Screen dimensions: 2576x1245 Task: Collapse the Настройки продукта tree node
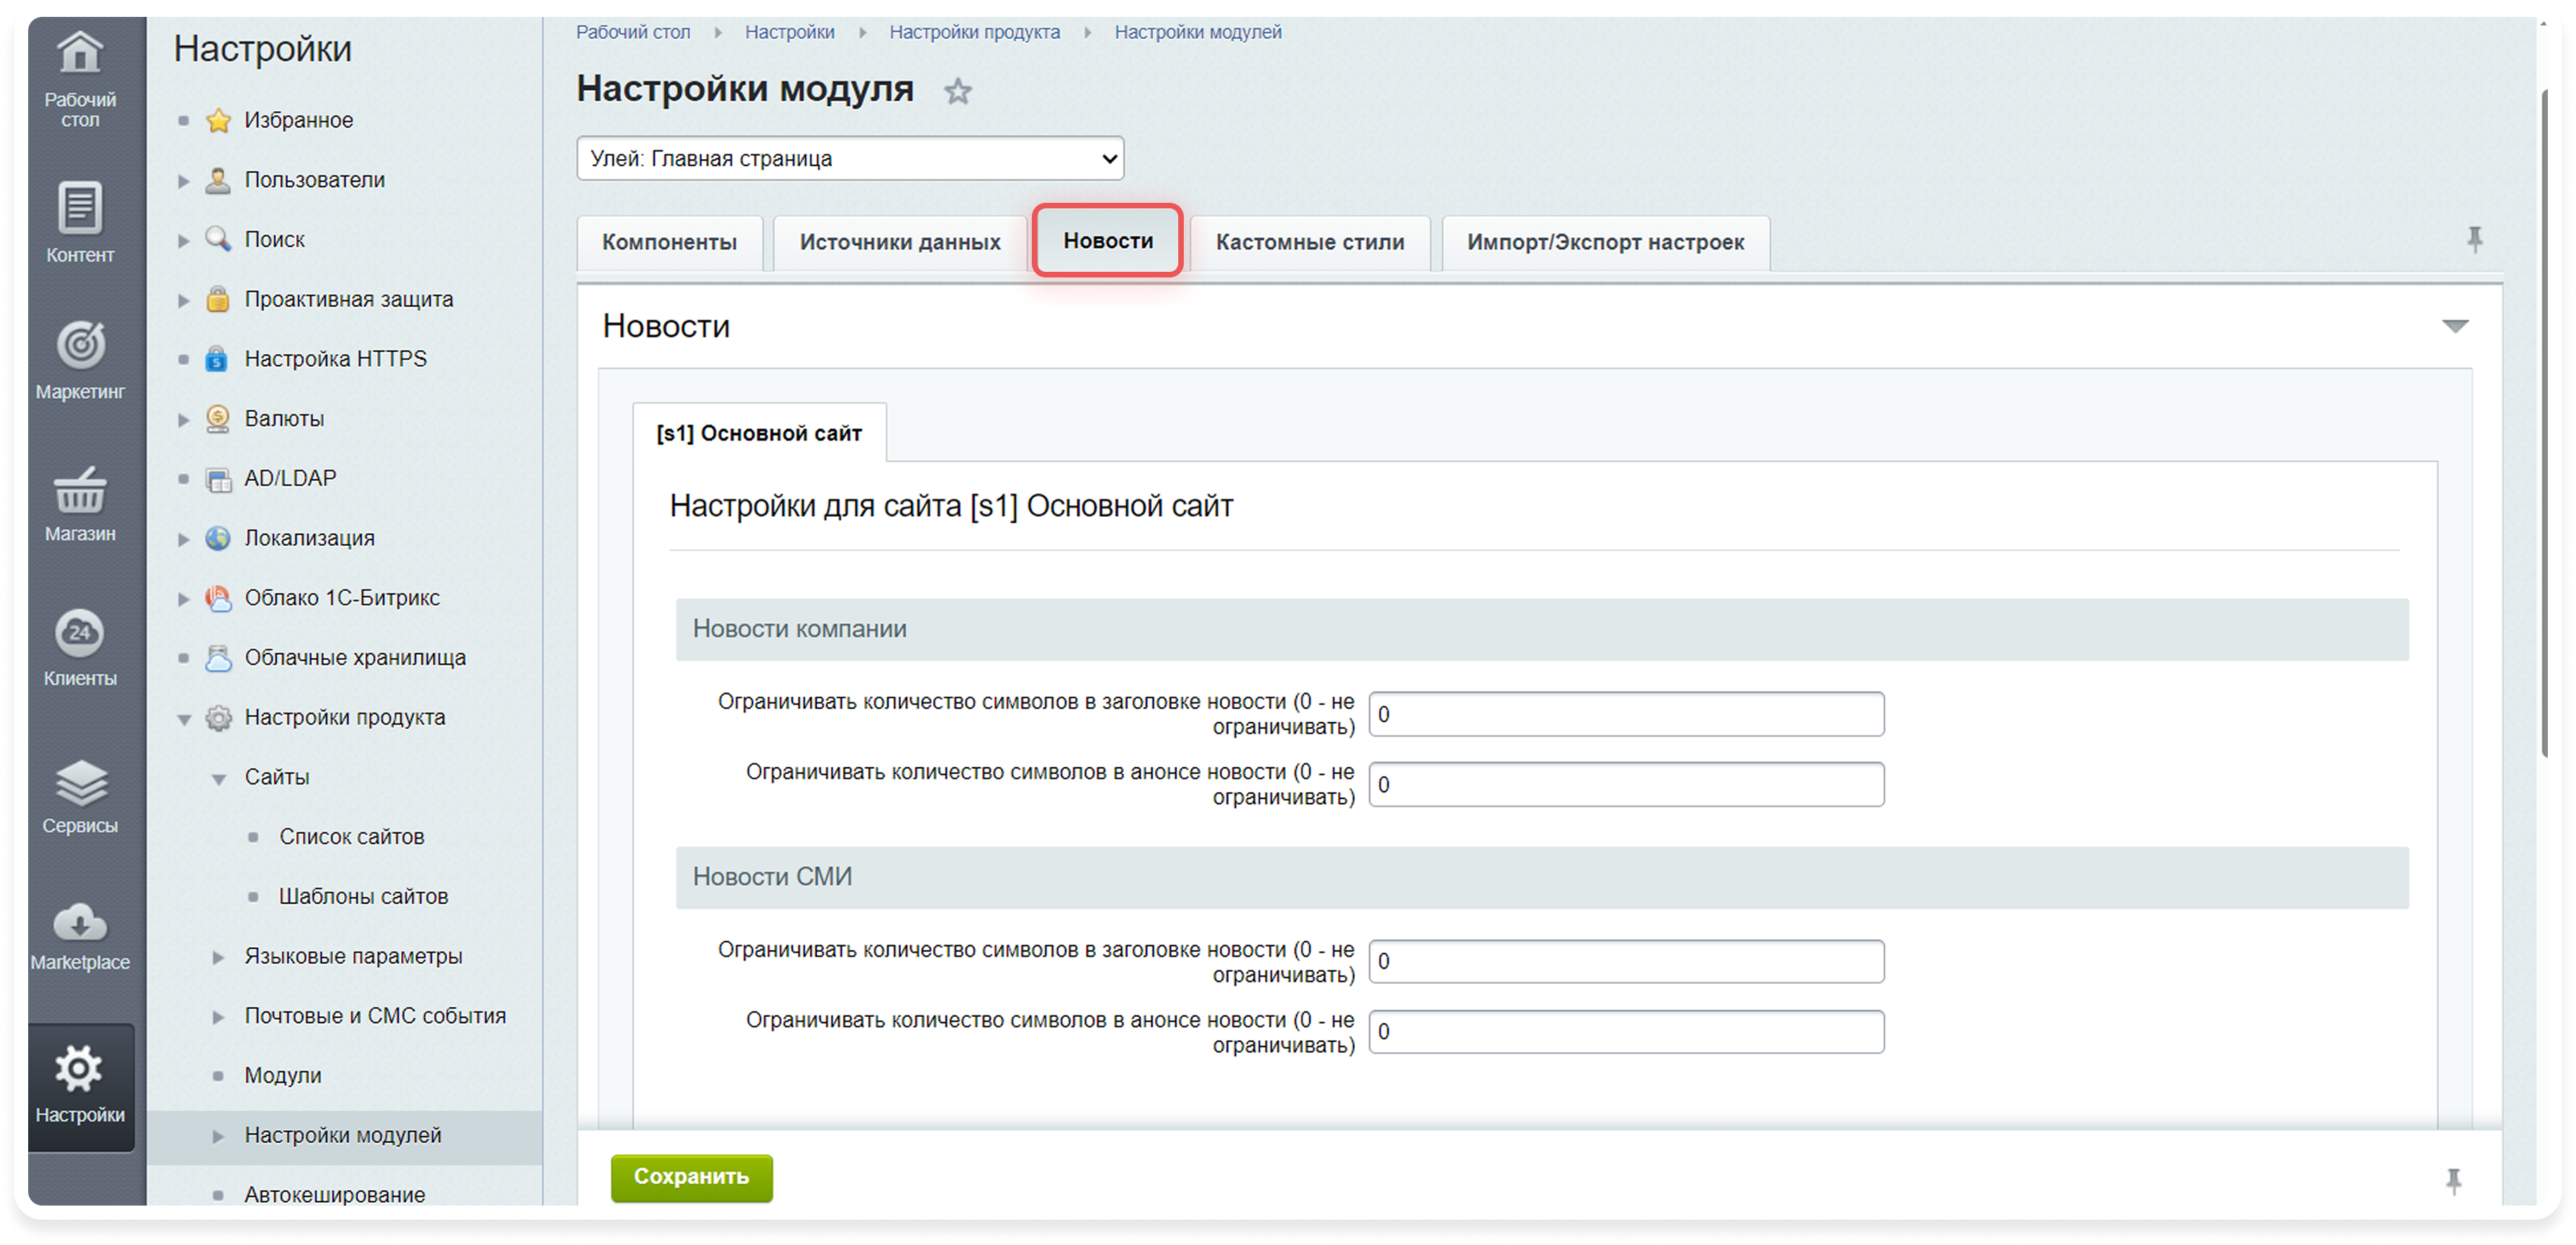[184, 718]
